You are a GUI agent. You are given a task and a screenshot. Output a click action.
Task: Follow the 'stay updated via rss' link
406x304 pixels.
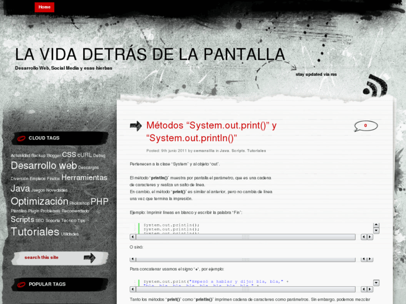click(316, 74)
